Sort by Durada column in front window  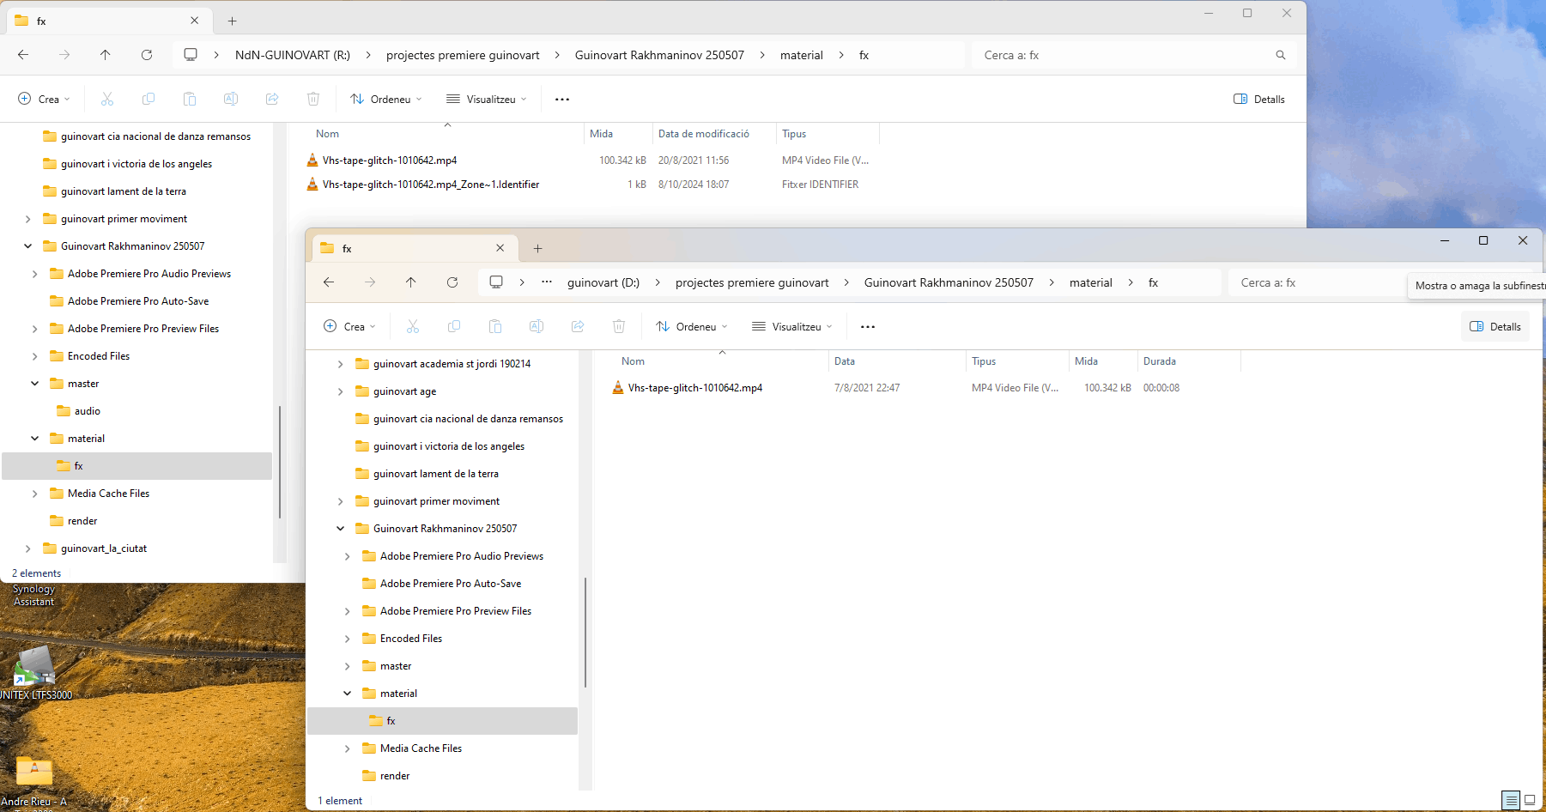click(x=1188, y=361)
